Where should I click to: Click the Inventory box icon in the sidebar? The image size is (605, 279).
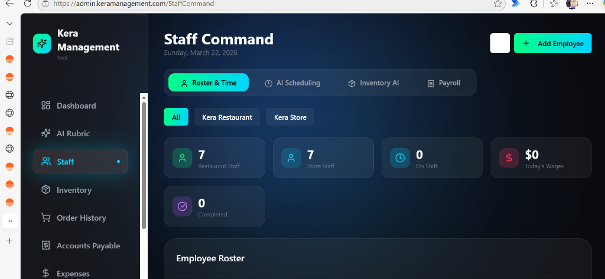click(45, 189)
